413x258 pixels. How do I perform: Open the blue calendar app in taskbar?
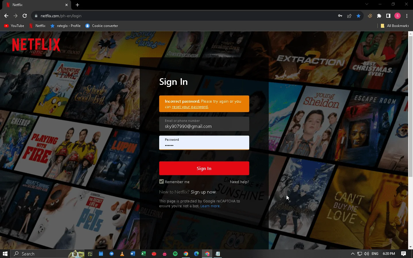[101, 254]
